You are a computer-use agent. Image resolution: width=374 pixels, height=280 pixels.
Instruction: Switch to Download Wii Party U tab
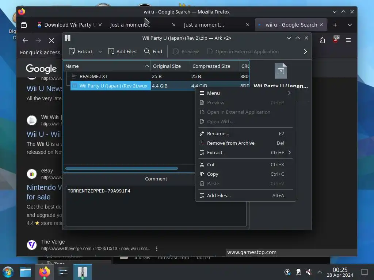(x=67, y=25)
